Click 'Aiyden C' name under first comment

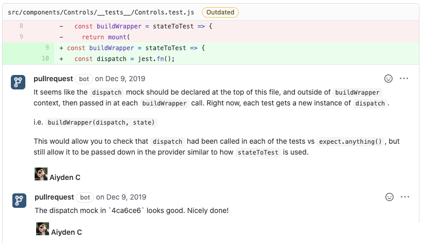65,177
